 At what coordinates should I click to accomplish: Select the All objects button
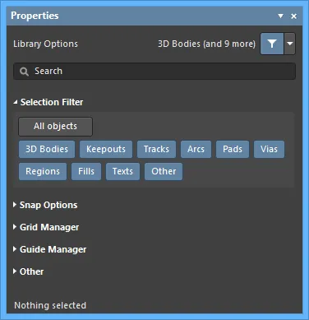(x=55, y=127)
